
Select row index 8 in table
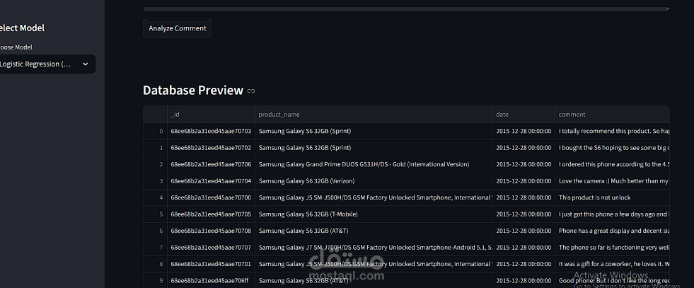coord(156,264)
